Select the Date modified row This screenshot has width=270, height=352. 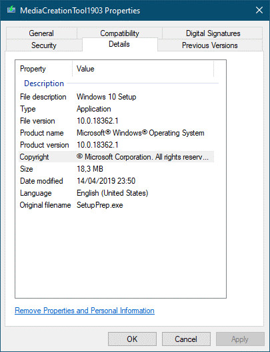coord(116,181)
